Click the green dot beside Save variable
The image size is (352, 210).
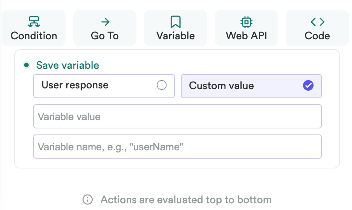coord(26,65)
